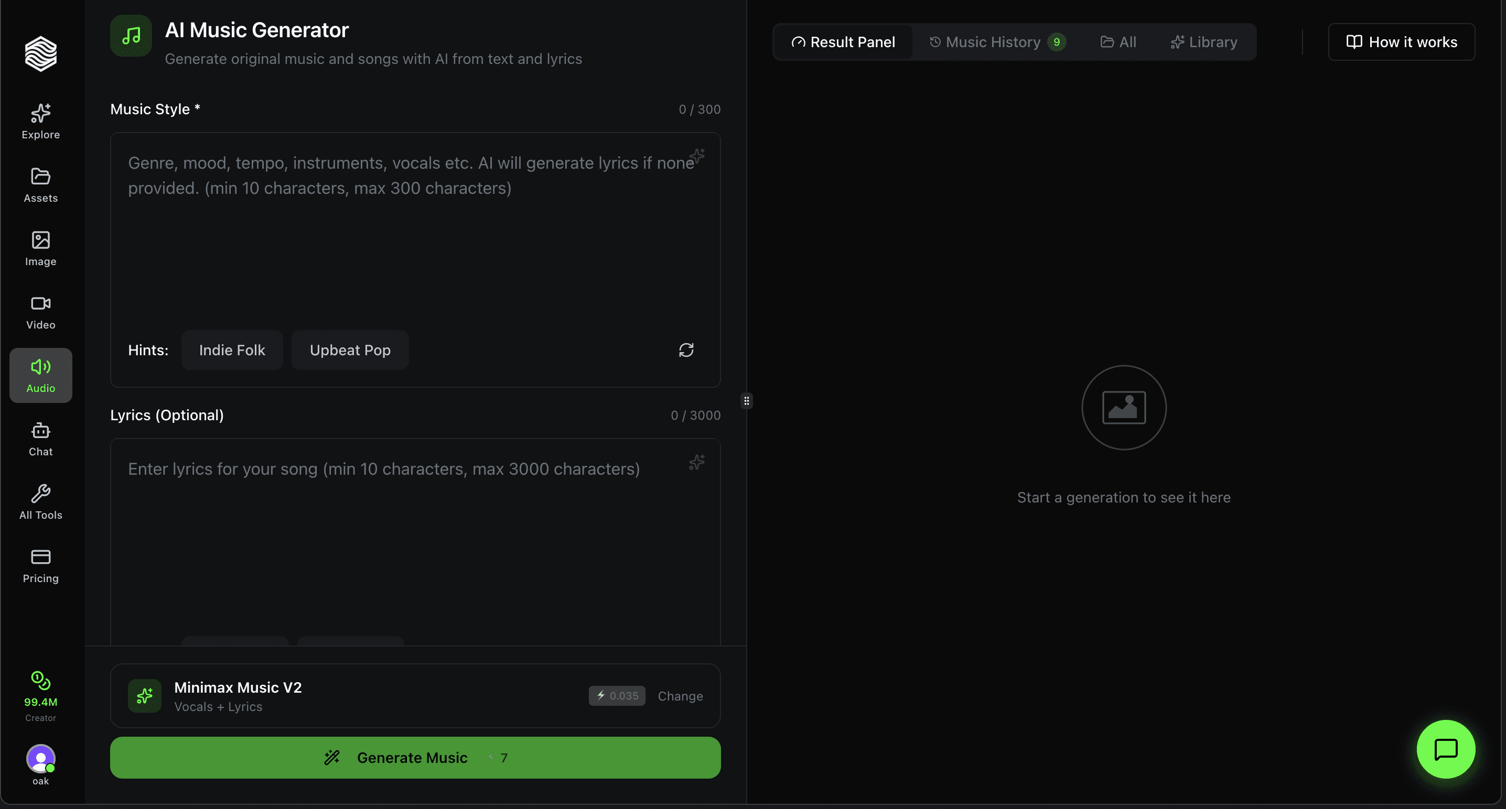Open the Pricing page
Image resolution: width=1506 pixels, height=809 pixels.
[40, 565]
